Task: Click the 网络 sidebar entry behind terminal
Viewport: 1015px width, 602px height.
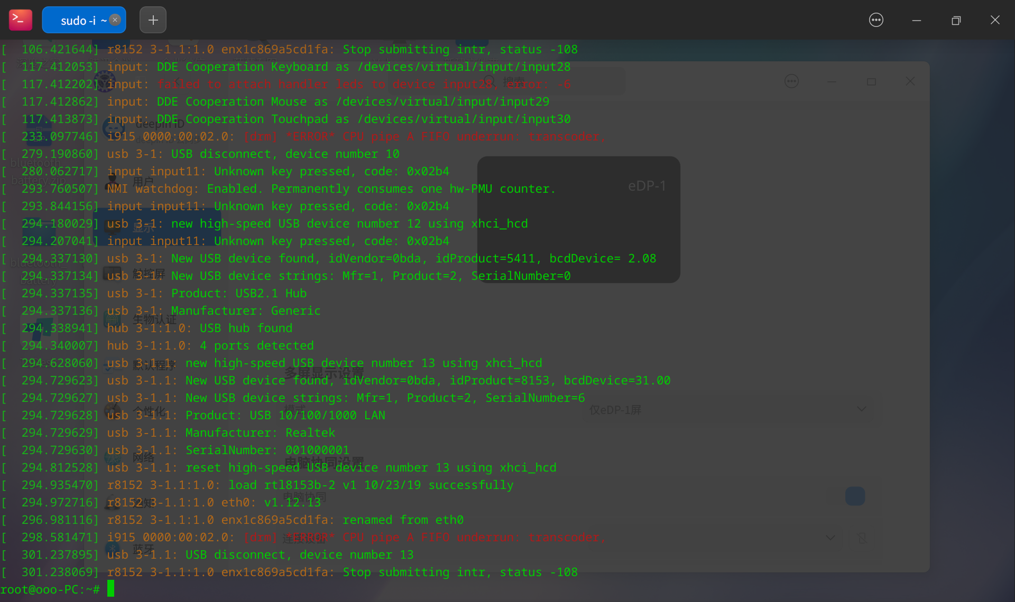Action: pos(143,458)
